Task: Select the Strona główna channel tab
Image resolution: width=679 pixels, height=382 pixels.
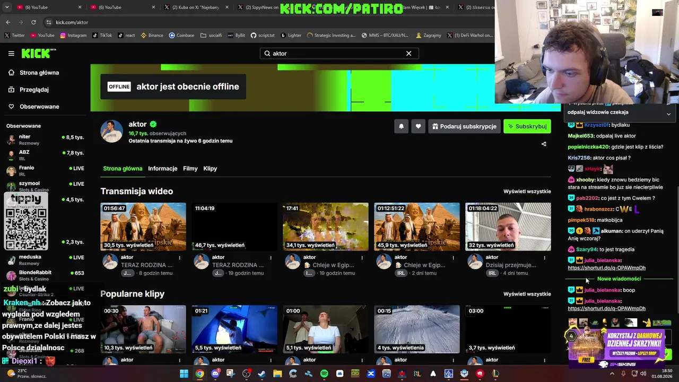Action: pyautogui.click(x=123, y=169)
